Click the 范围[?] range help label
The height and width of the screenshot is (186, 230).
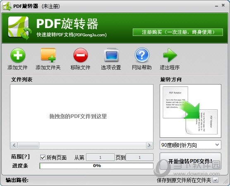20,157
